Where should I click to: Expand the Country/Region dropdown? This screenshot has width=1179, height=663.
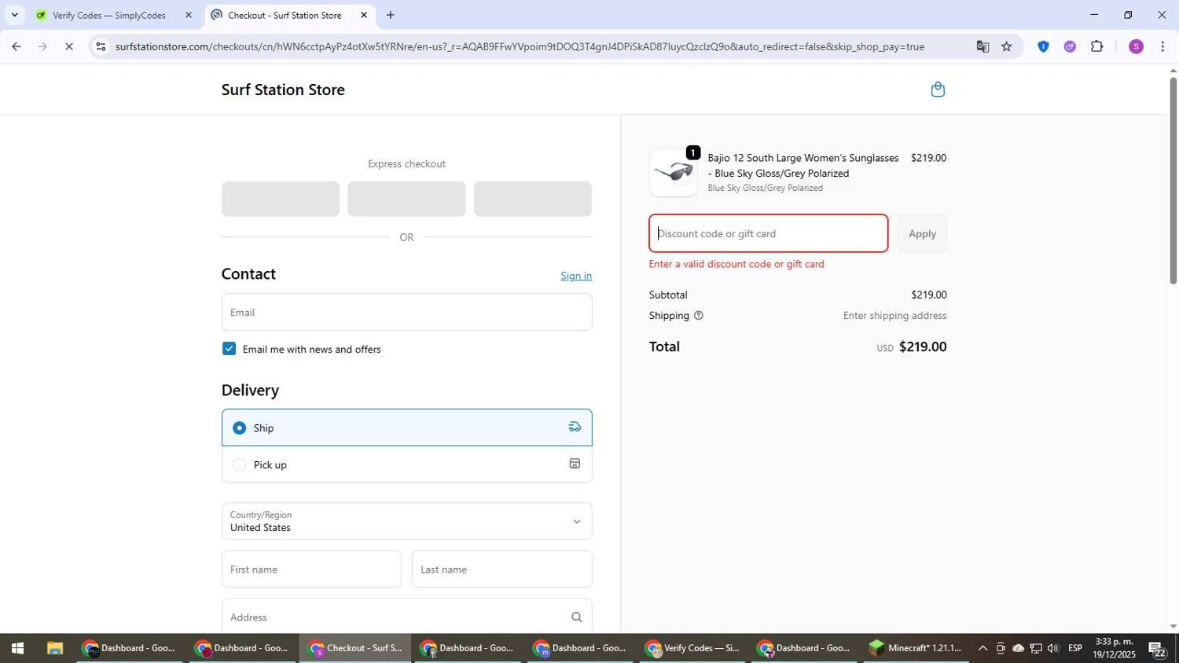pyautogui.click(x=406, y=522)
